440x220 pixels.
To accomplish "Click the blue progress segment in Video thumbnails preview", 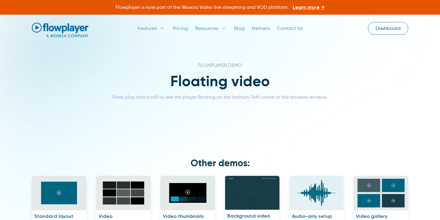I will coord(174,199).
